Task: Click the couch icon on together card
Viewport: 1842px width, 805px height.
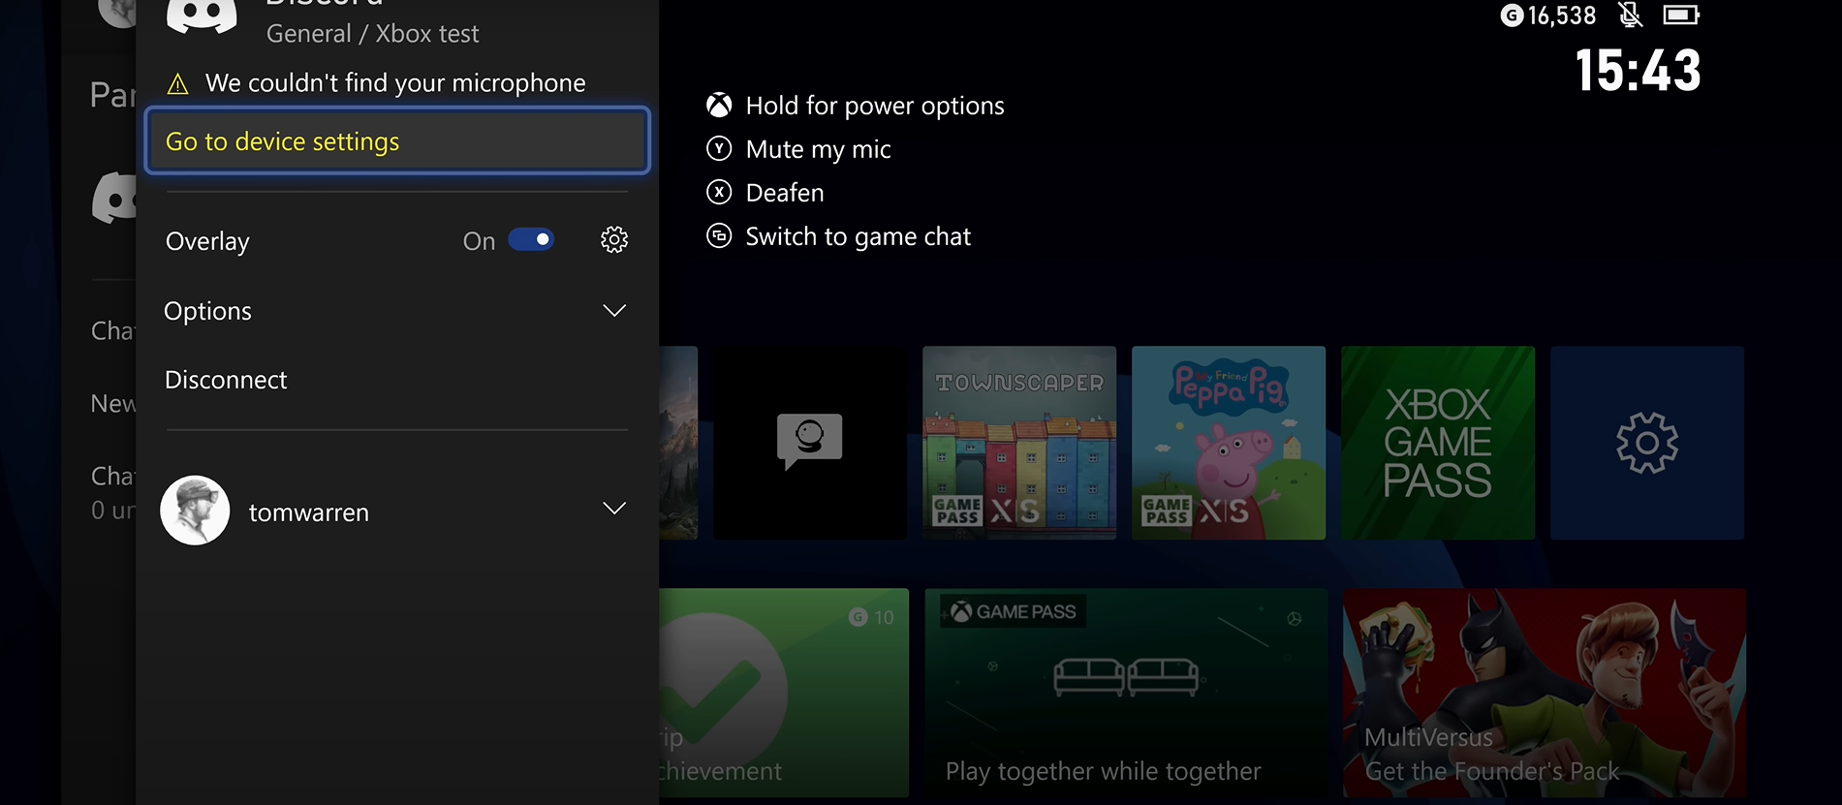Action: [x=1126, y=676]
